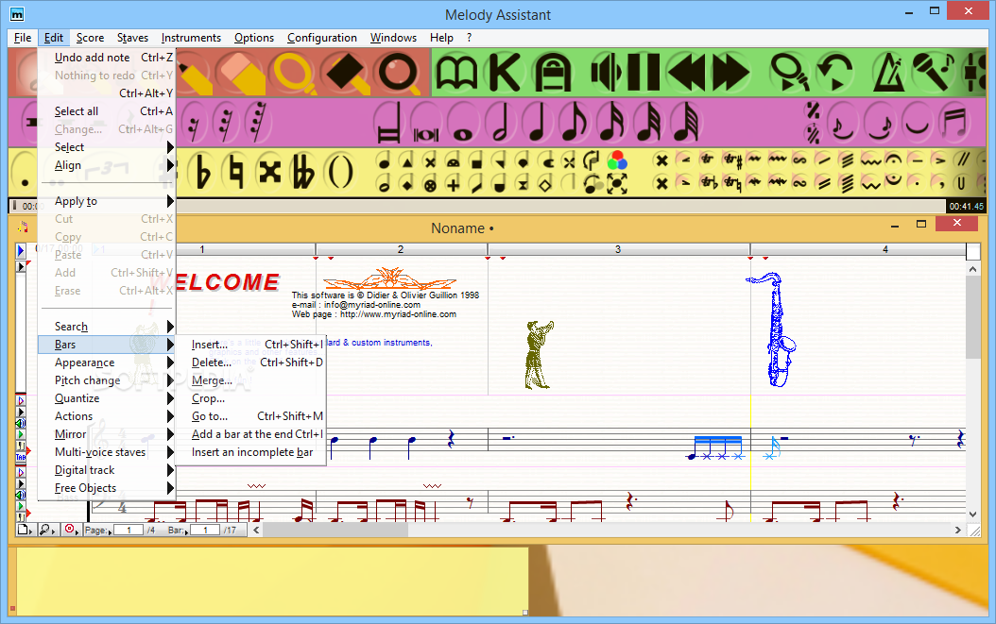Screen dimensions: 996x624
Task: Open the metronome icon
Action: pos(888,73)
